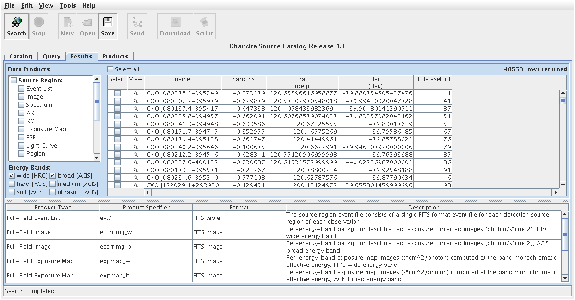
Task: Click the Stop toolbar icon
Action: pyautogui.click(x=38, y=23)
